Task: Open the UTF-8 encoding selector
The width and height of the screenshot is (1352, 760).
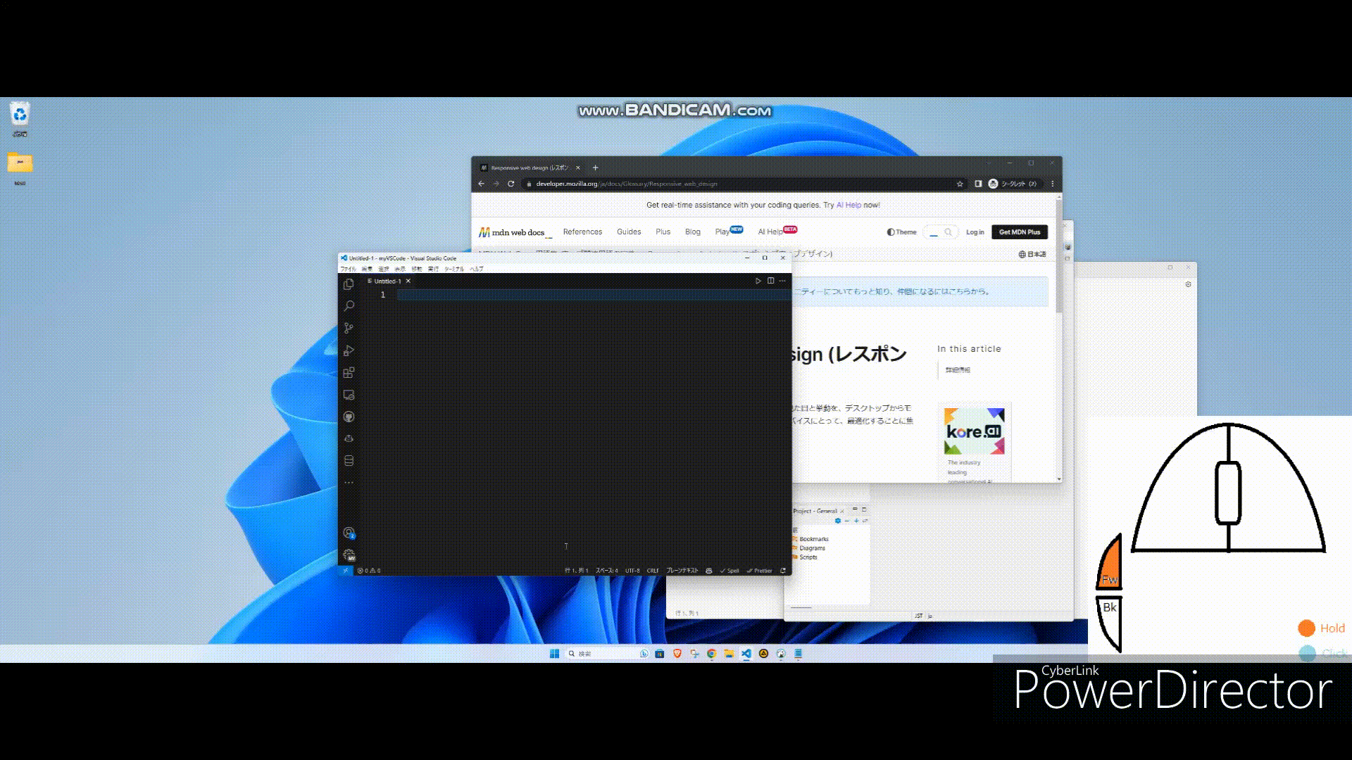Action: (632, 571)
